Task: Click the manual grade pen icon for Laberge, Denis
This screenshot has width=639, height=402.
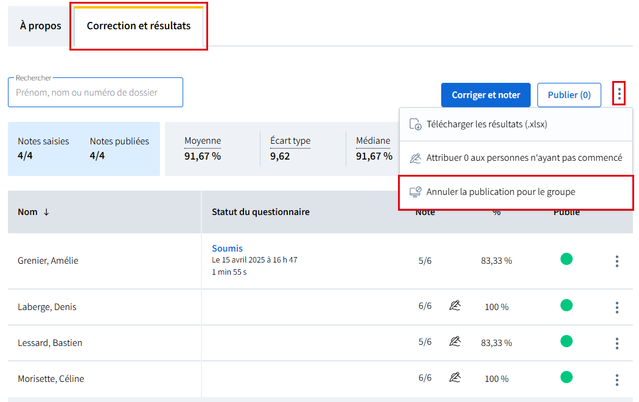Action: [x=455, y=306]
